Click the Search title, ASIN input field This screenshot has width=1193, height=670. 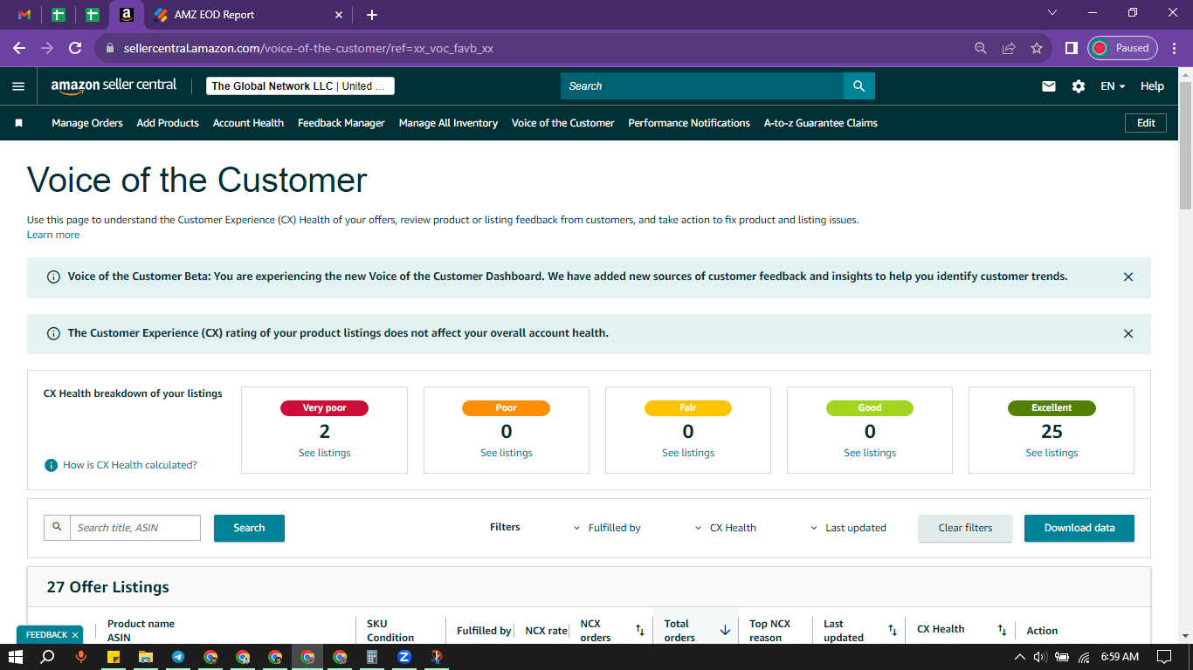(x=135, y=528)
